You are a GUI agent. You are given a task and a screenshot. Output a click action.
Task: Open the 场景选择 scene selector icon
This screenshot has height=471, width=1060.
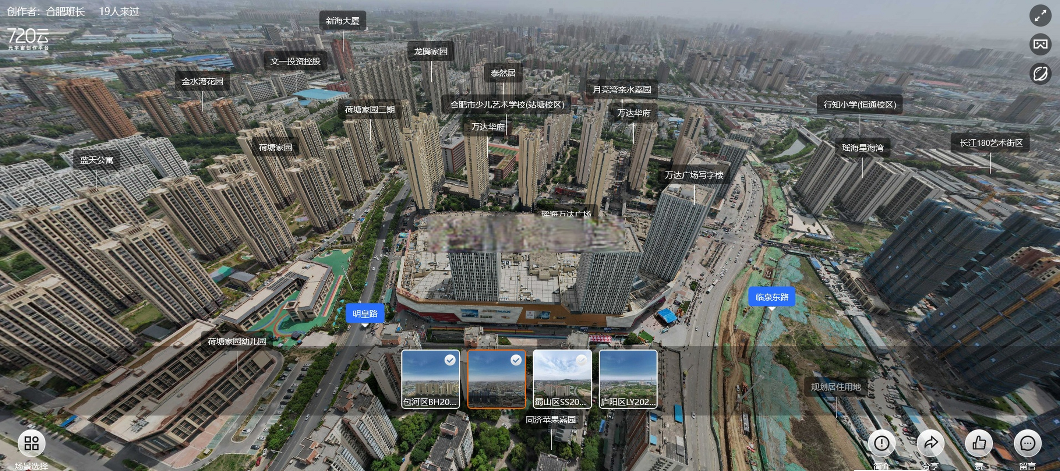pyautogui.click(x=31, y=443)
